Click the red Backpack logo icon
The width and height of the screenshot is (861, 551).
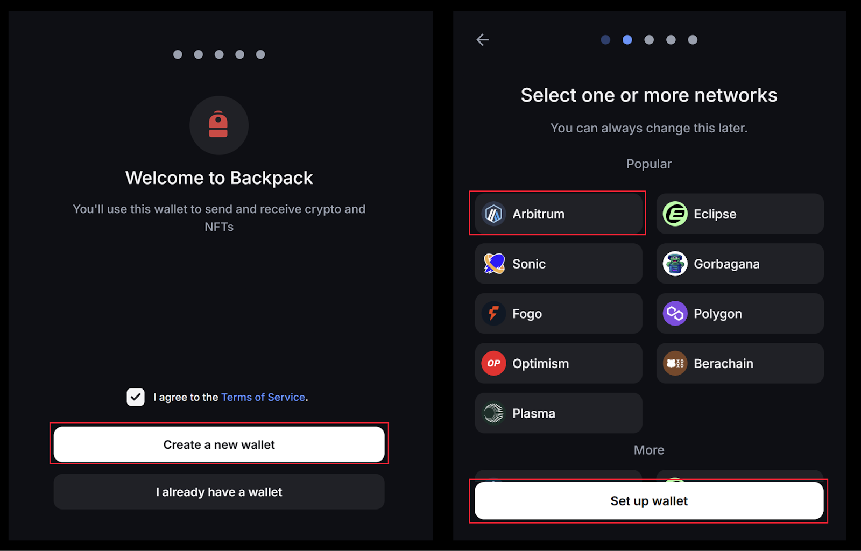point(218,125)
